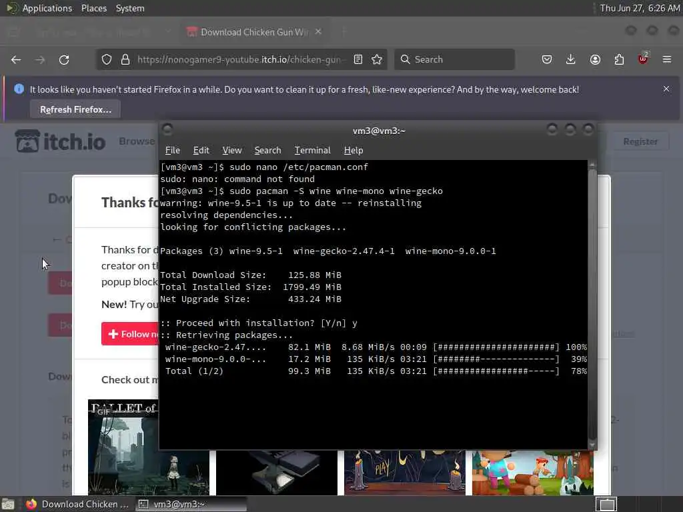
Task: Click the Browse link on itch.io
Action: 136,141
